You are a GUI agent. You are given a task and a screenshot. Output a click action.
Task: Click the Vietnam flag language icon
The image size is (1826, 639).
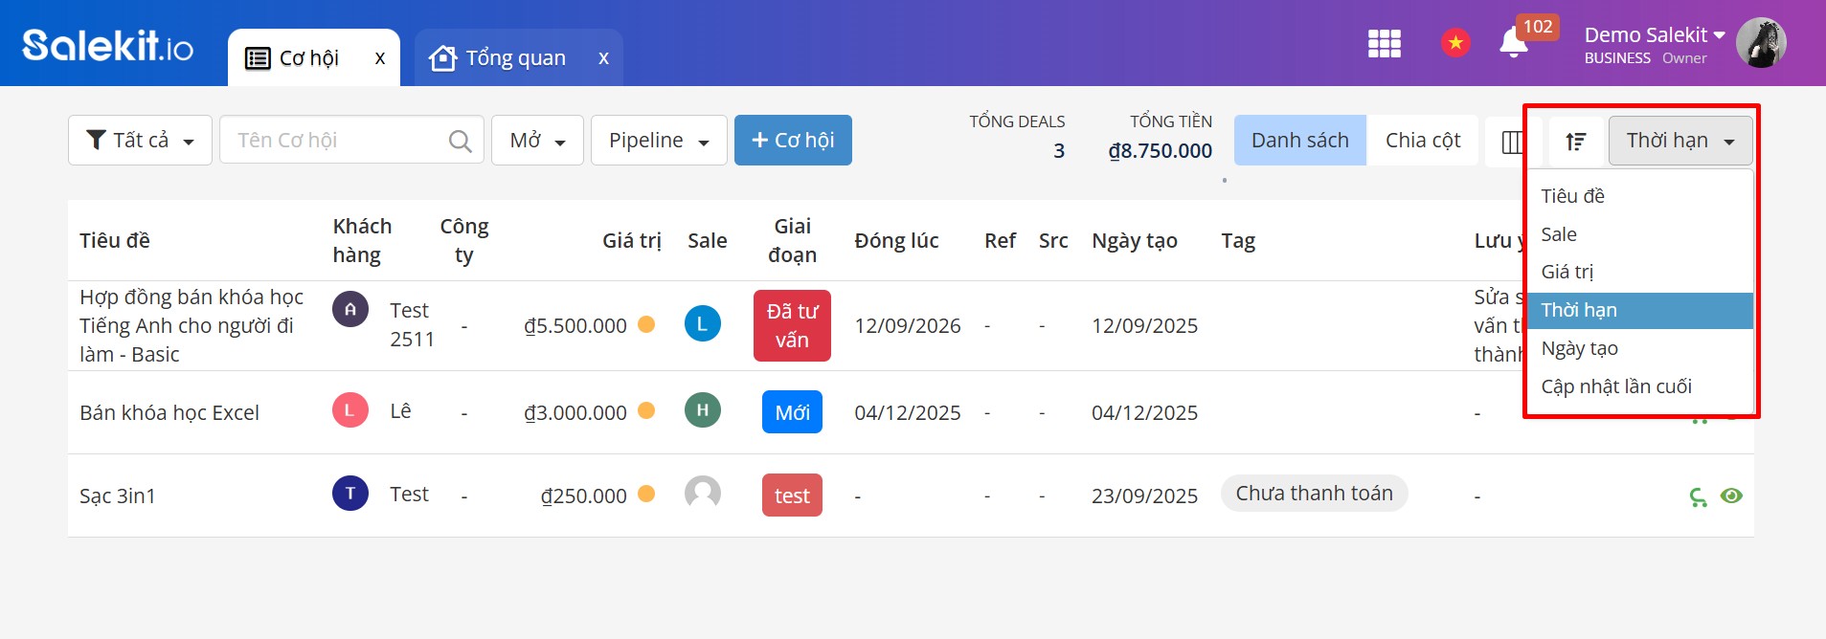pos(1455,43)
